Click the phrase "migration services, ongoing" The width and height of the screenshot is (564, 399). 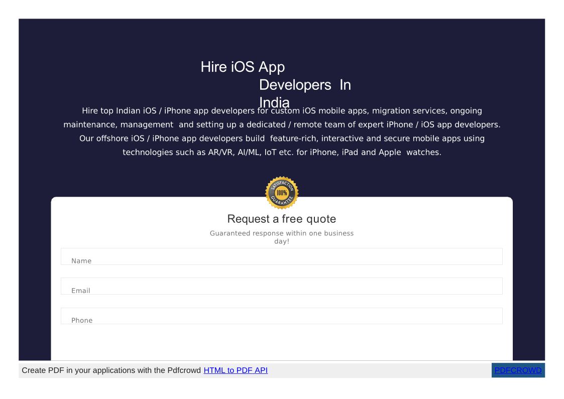coord(426,111)
